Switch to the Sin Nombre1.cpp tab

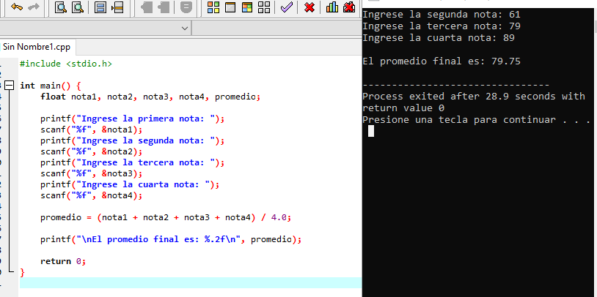point(36,47)
